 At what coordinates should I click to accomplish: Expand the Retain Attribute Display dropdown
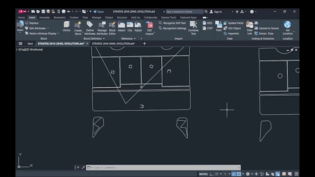pyautogui.click(x=58, y=33)
